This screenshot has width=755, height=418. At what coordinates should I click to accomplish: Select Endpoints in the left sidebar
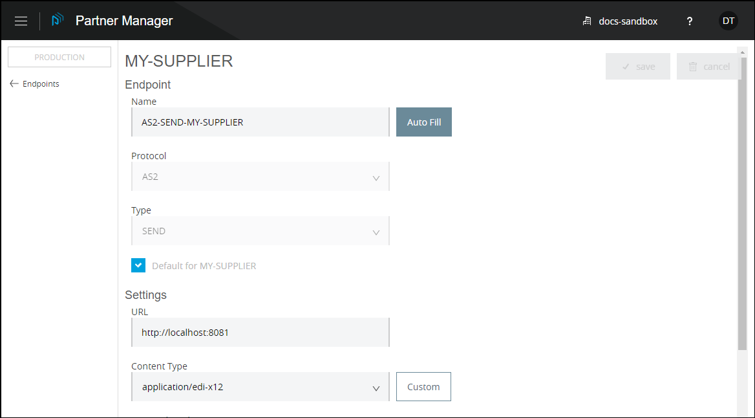[x=41, y=83]
